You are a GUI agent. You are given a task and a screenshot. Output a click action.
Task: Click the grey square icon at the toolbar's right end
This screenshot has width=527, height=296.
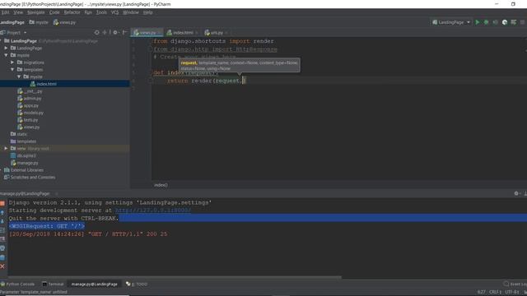pos(522,22)
